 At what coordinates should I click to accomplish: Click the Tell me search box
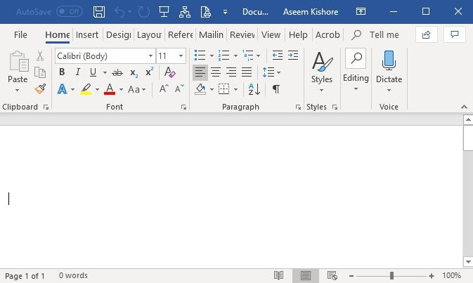click(x=375, y=35)
